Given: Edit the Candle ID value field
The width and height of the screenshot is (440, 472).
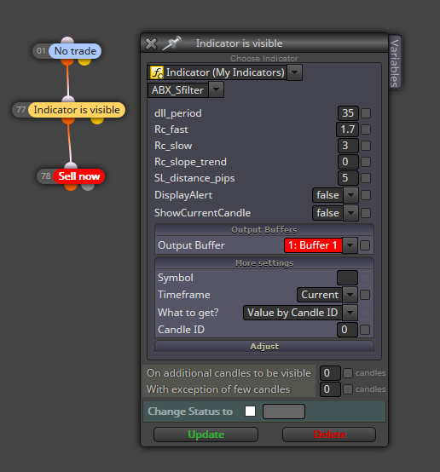Looking at the screenshot, I should click(x=347, y=330).
